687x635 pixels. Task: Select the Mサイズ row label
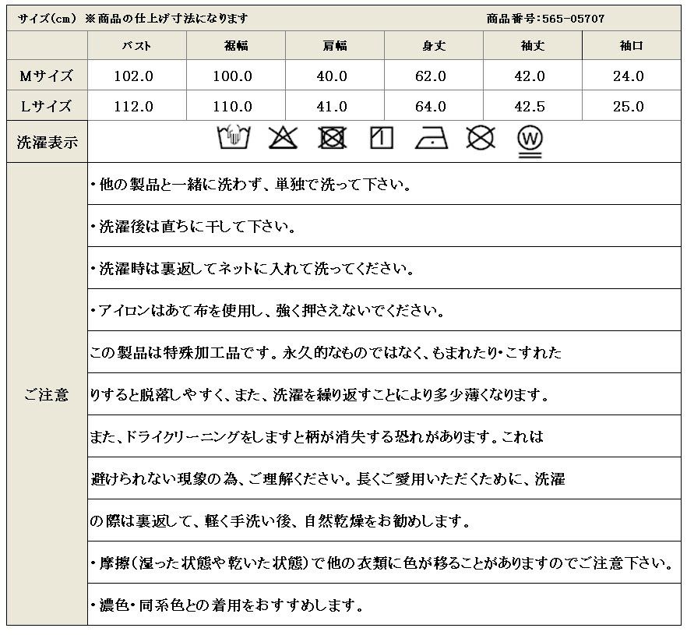(46, 76)
